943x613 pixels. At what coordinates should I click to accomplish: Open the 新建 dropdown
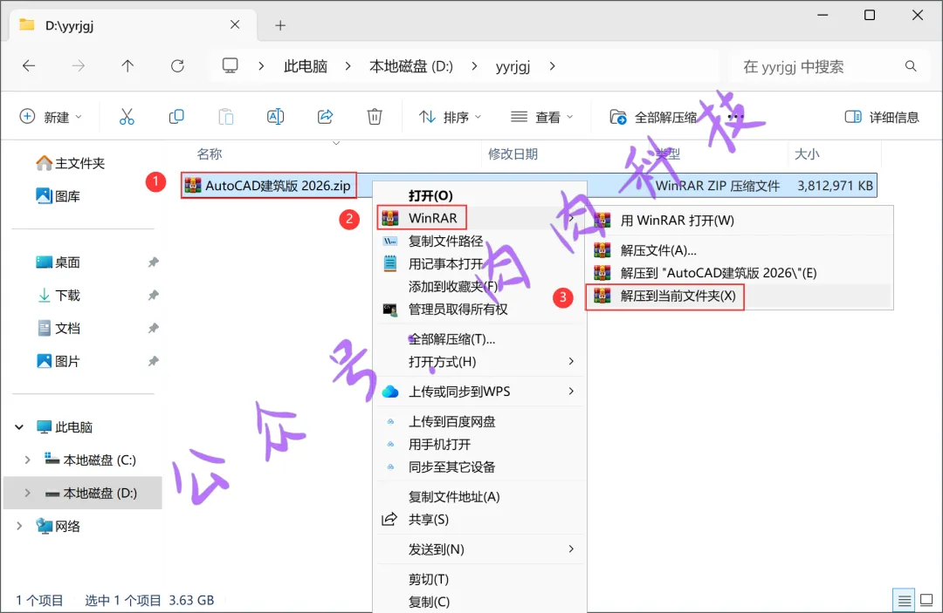pos(51,117)
